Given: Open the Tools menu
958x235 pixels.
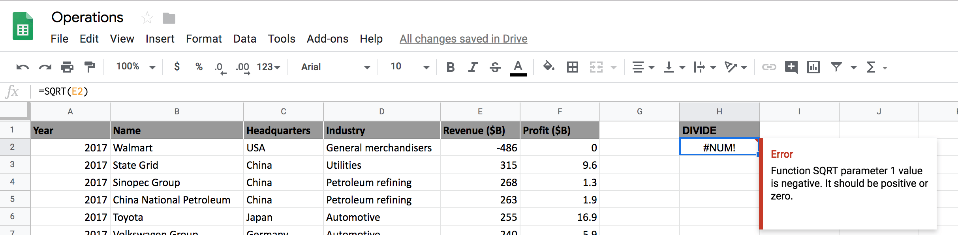Looking at the screenshot, I should (x=282, y=39).
